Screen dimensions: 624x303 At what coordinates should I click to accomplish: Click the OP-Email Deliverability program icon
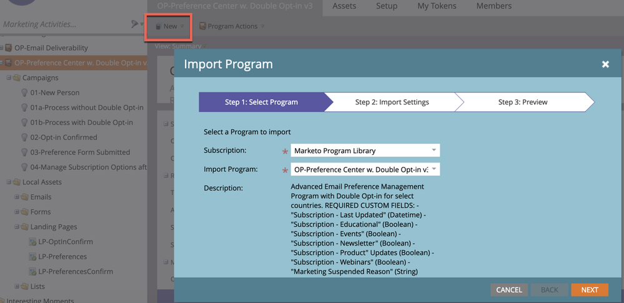8,47
